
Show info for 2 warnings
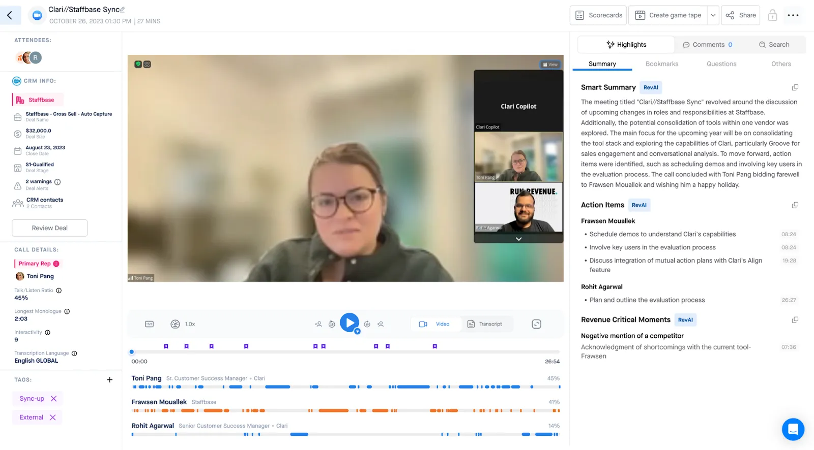pyautogui.click(x=57, y=182)
